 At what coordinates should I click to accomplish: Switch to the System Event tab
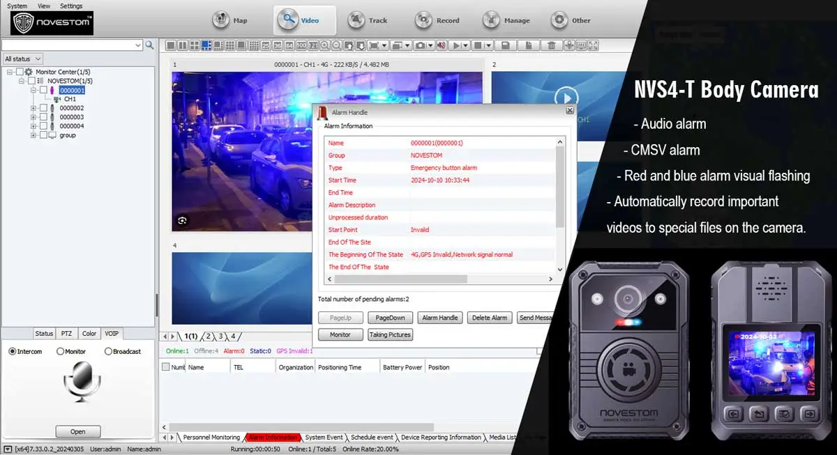click(x=324, y=438)
